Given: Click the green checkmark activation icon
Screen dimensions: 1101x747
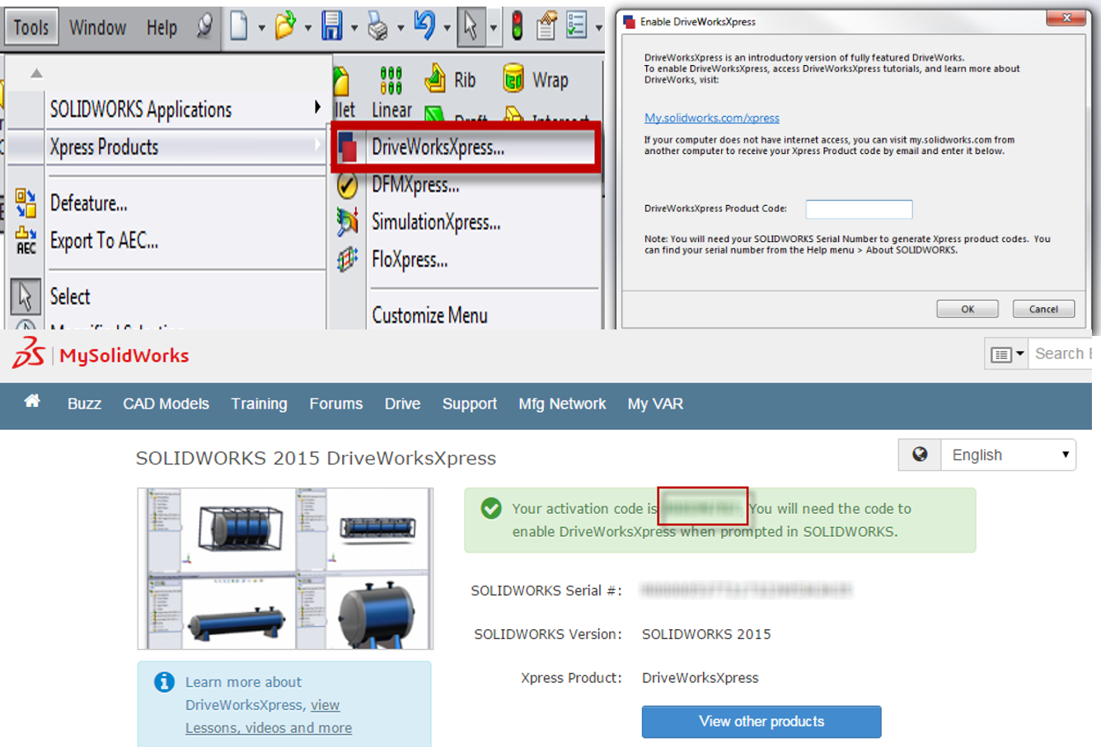Looking at the screenshot, I should coord(491,509).
